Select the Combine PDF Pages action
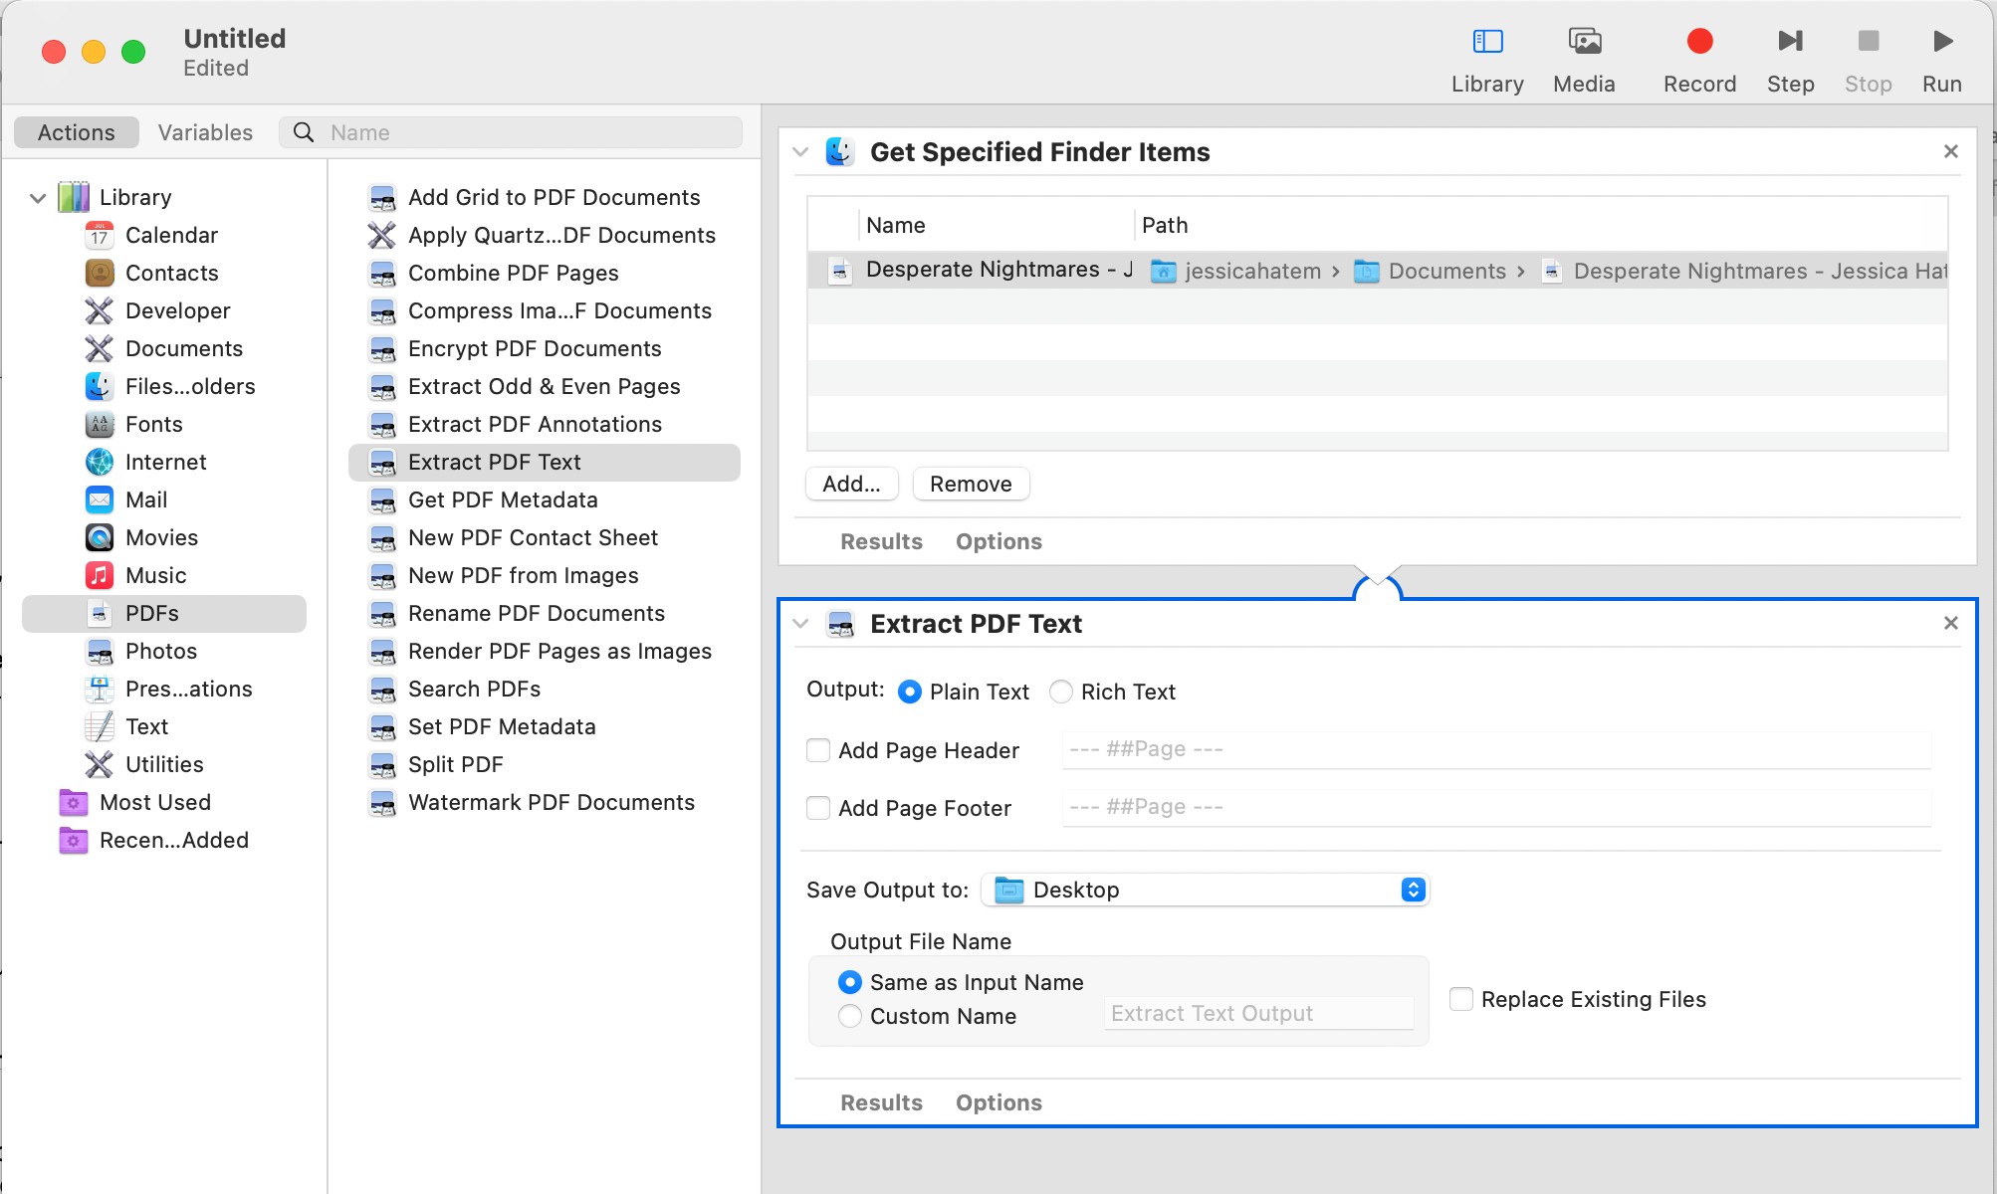Screen dimensions: 1997x1194 pos(514,274)
